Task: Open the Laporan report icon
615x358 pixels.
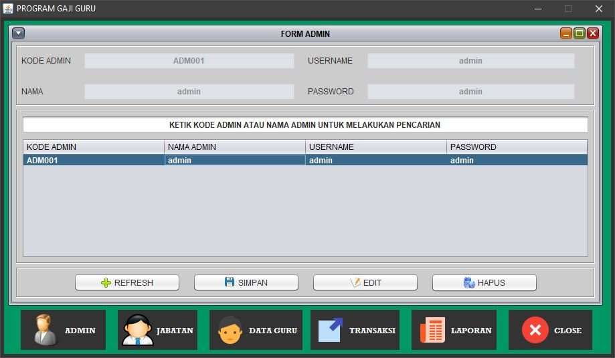Action: [454, 330]
